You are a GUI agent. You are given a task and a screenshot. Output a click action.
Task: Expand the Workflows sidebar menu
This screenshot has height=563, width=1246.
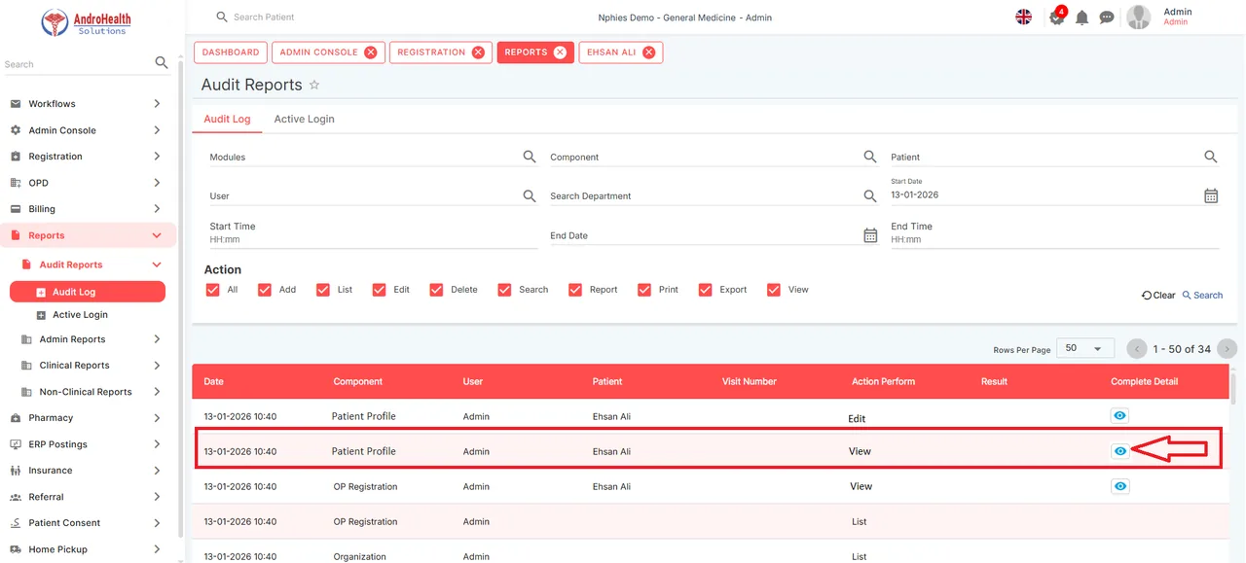157,104
